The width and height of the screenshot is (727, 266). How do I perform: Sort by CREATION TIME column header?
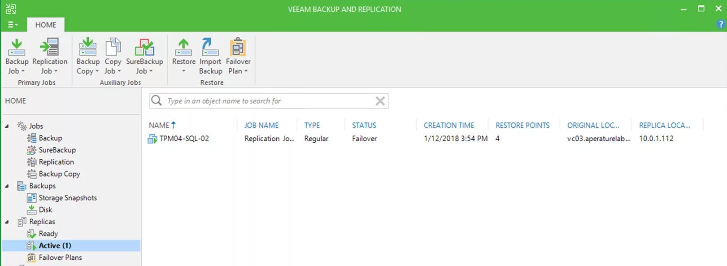[x=448, y=125]
